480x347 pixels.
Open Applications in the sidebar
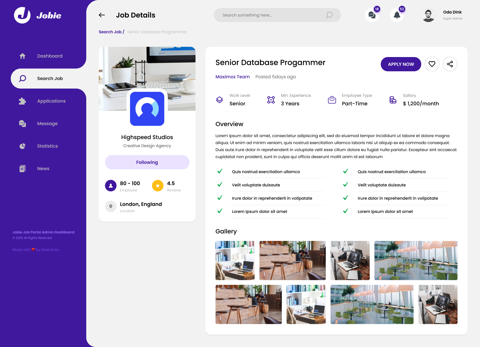click(51, 101)
